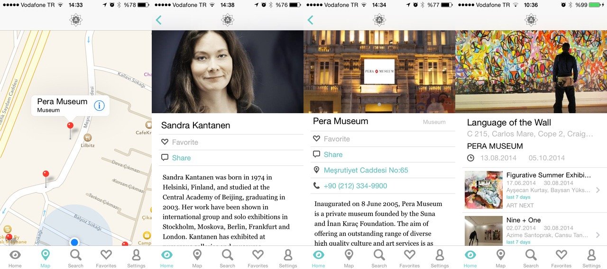Tap the info icon on Pera Museum callout

[x=99, y=105]
